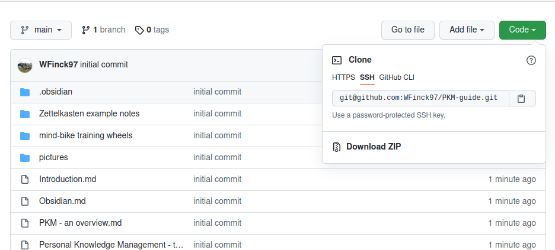Select the SSH clone tab
The height and width of the screenshot is (250, 555).
click(x=367, y=77)
